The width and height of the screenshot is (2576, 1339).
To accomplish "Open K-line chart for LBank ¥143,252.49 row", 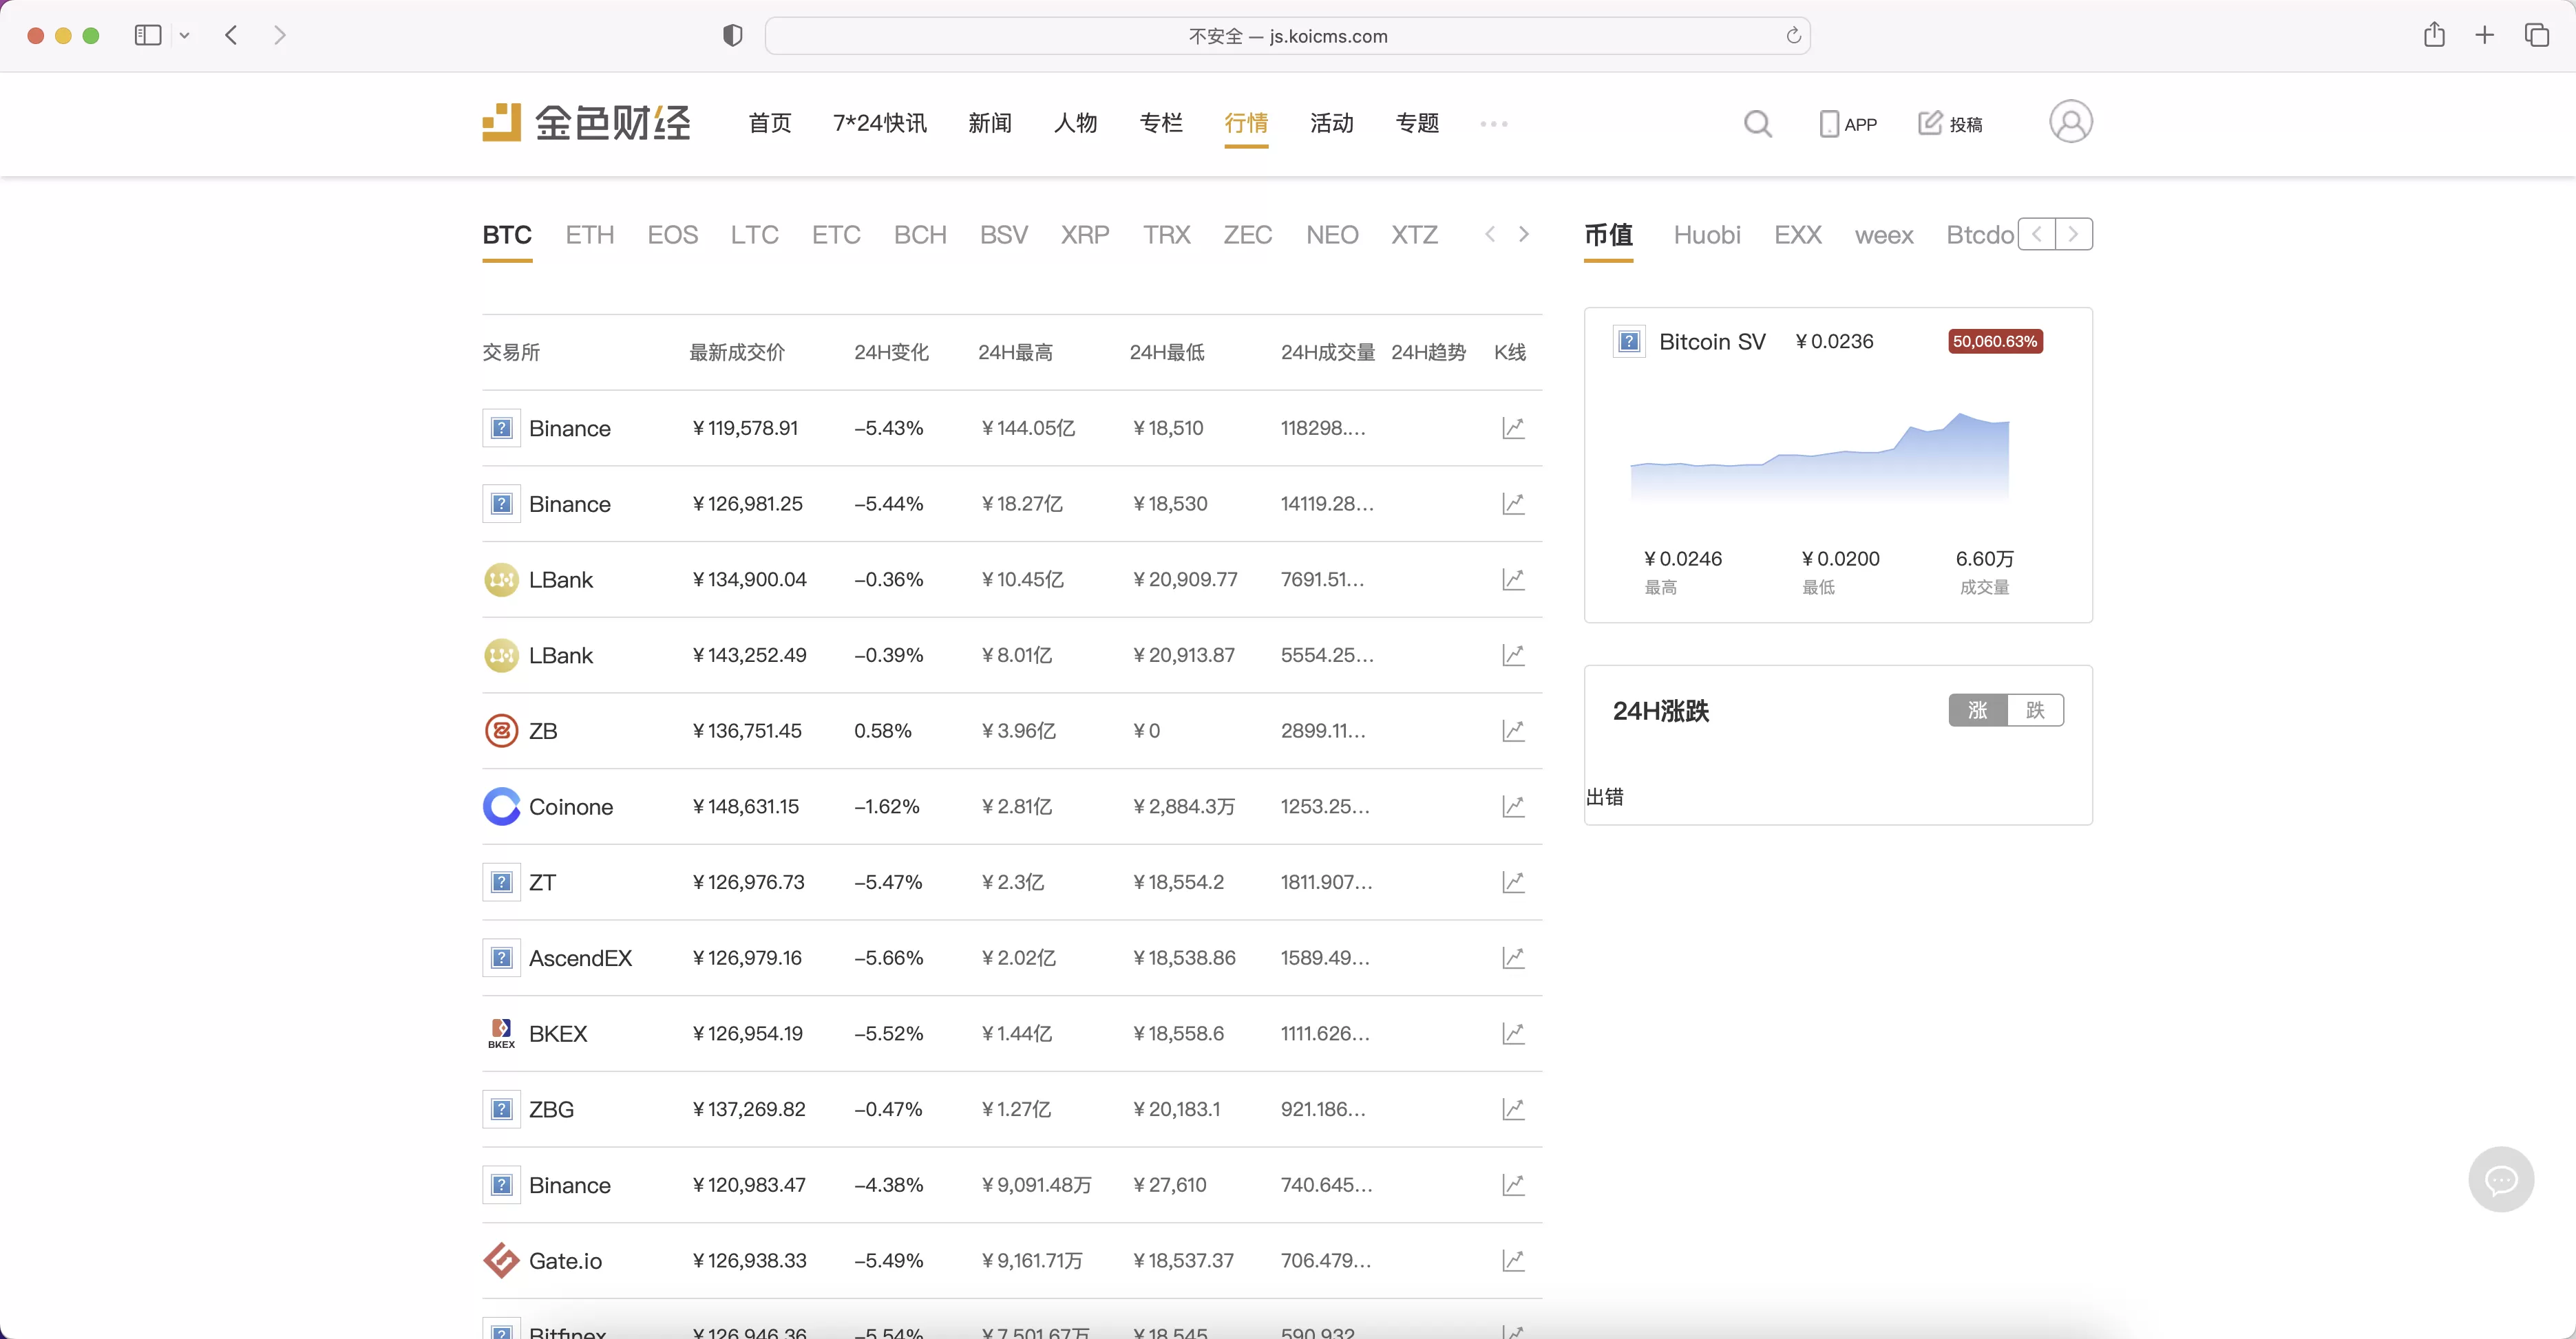I will [1513, 656].
